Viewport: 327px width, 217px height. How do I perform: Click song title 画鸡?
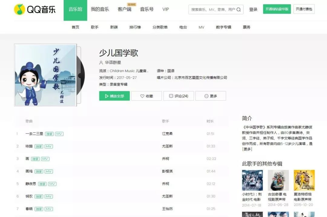(29, 171)
